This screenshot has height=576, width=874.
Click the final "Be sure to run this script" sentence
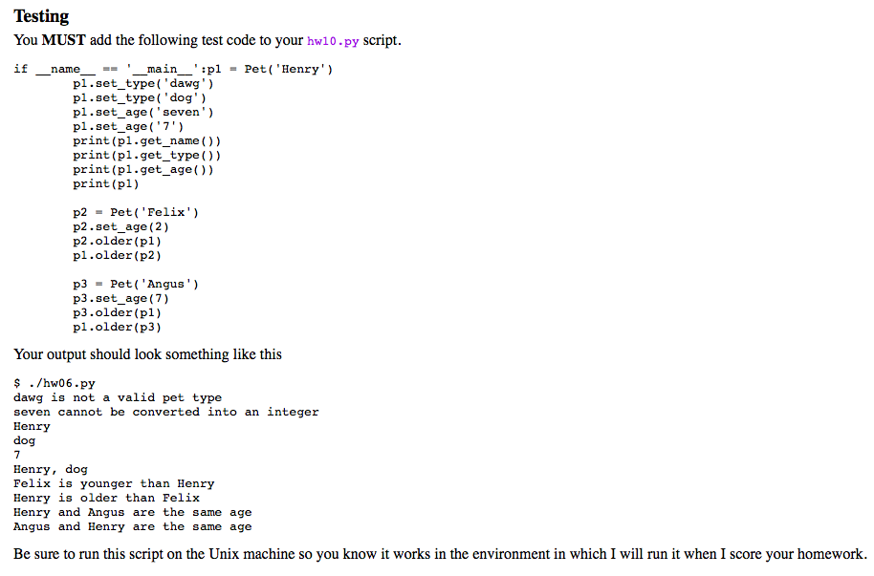(440, 554)
